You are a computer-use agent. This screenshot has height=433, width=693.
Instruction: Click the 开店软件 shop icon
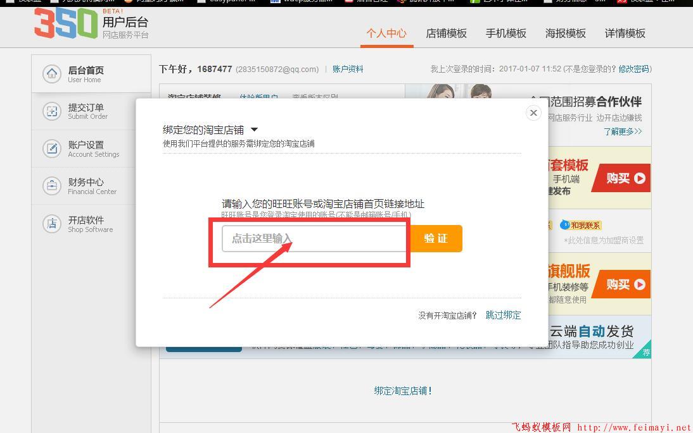(x=52, y=224)
